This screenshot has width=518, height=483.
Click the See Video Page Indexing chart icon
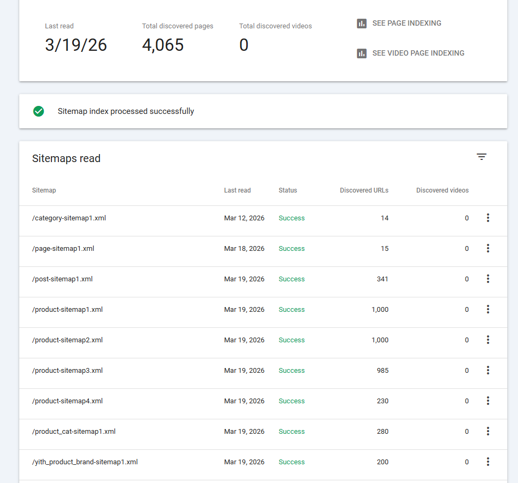[362, 53]
